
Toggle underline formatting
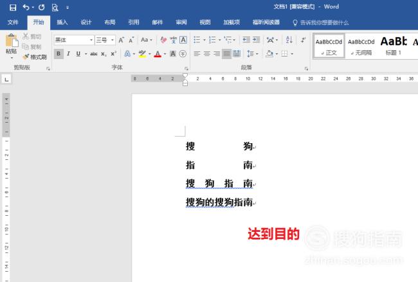coord(78,54)
